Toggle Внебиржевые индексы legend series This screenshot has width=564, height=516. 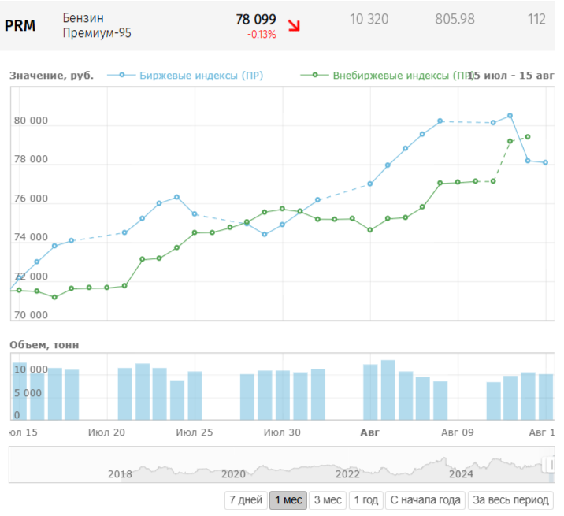pyautogui.click(x=387, y=76)
